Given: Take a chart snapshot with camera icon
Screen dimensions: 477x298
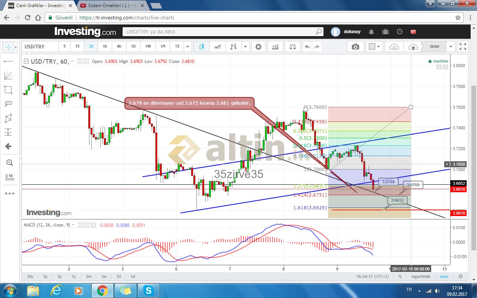Looking at the screenshot, I should 356,47.
